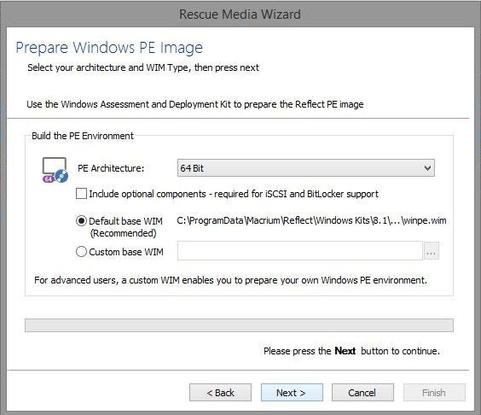The image size is (481, 415).
Task: Open the 64 Bit combo box
Action: (306, 168)
